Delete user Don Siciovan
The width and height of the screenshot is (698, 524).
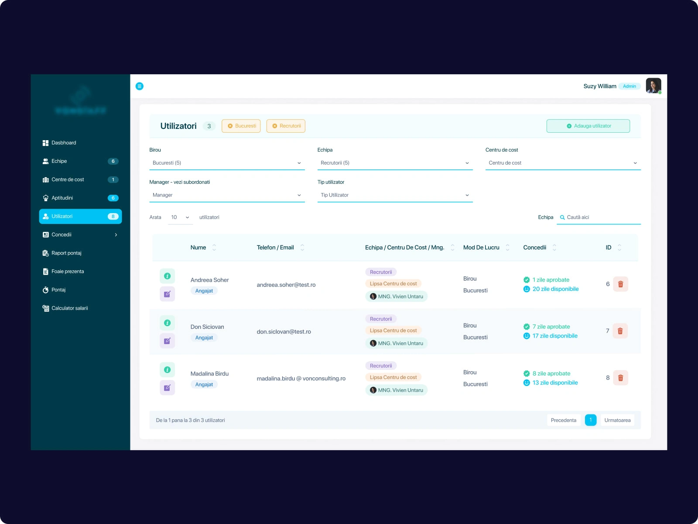tap(620, 331)
